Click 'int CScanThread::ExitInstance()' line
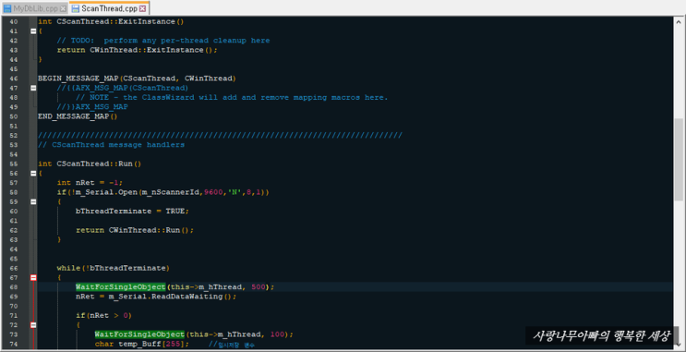The image size is (686, 352). pos(111,21)
